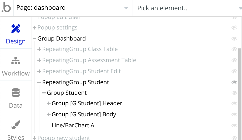Show the hidden Popup settings element
Screen dimensions: 242x140
(x=234, y=28)
